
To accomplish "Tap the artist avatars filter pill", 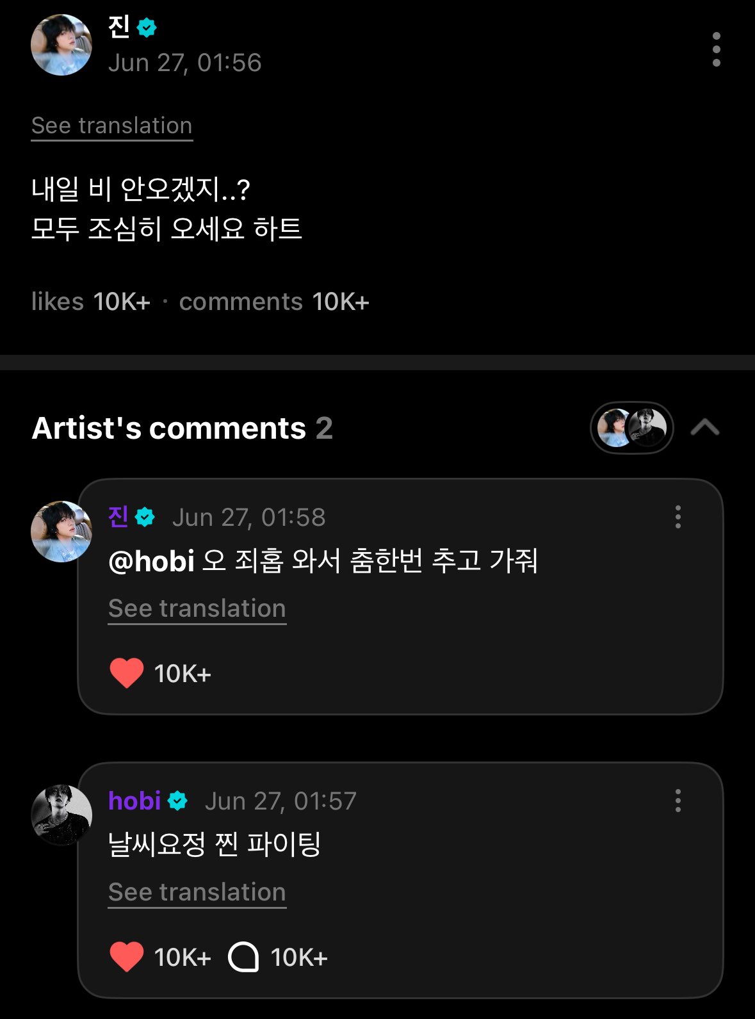I will tap(631, 428).
